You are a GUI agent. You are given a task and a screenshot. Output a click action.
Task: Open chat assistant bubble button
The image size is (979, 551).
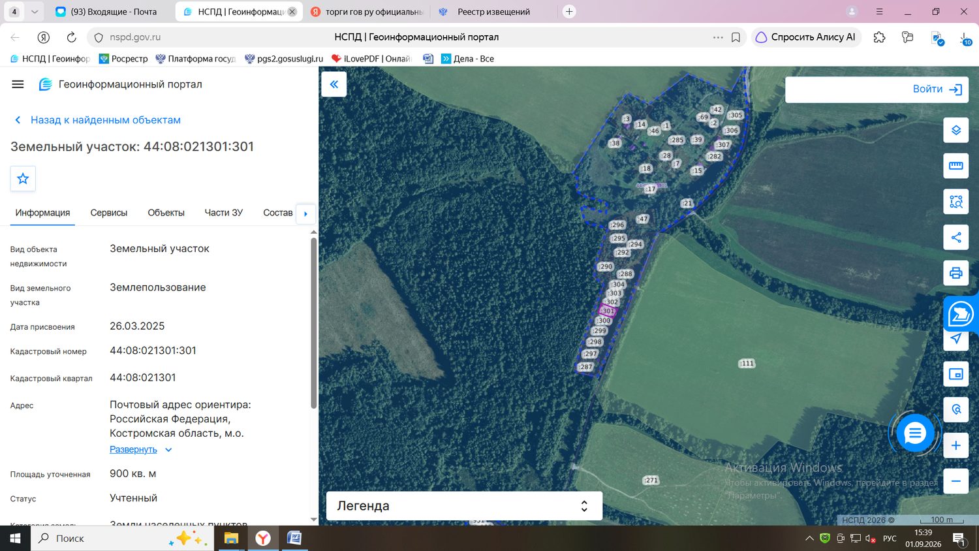(x=914, y=433)
